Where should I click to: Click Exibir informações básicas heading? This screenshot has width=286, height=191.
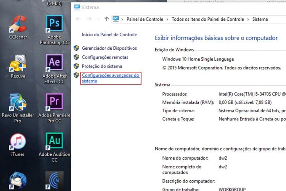tap(216, 38)
